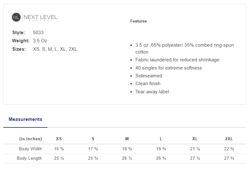Select the XL column header

pyautogui.click(x=195, y=139)
